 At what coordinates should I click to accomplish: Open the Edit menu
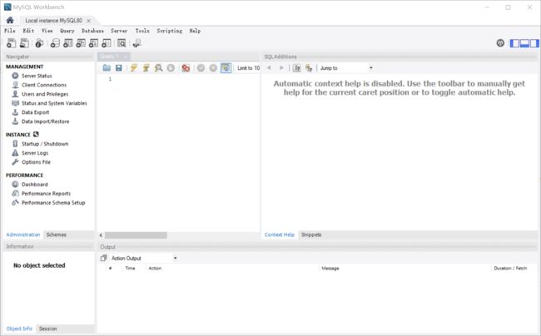point(28,31)
